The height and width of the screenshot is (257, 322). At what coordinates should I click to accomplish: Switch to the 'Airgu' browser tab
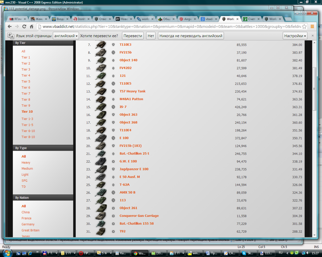click(x=188, y=19)
